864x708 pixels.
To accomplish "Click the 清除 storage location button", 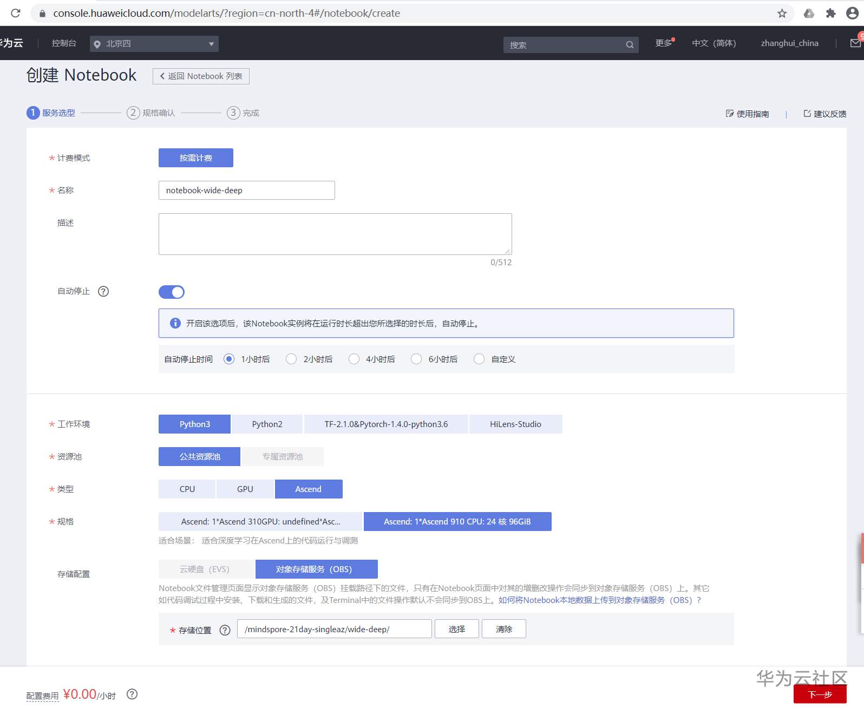I will pos(504,629).
